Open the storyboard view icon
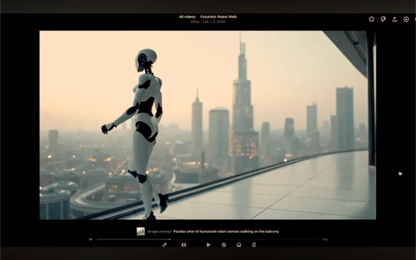Viewport: 416px width, 260px height. pyautogui.click(x=184, y=245)
